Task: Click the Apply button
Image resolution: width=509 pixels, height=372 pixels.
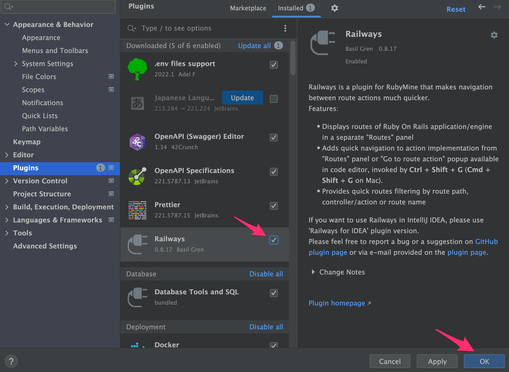Action: [x=437, y=361]
